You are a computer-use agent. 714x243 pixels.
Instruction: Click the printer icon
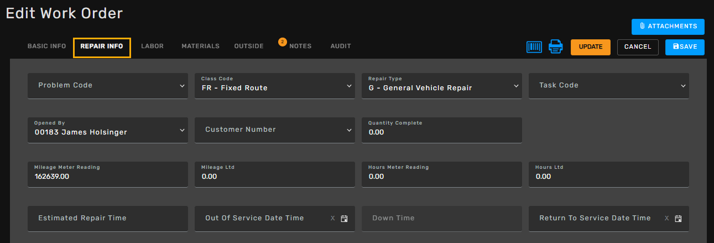click(555, 47)
